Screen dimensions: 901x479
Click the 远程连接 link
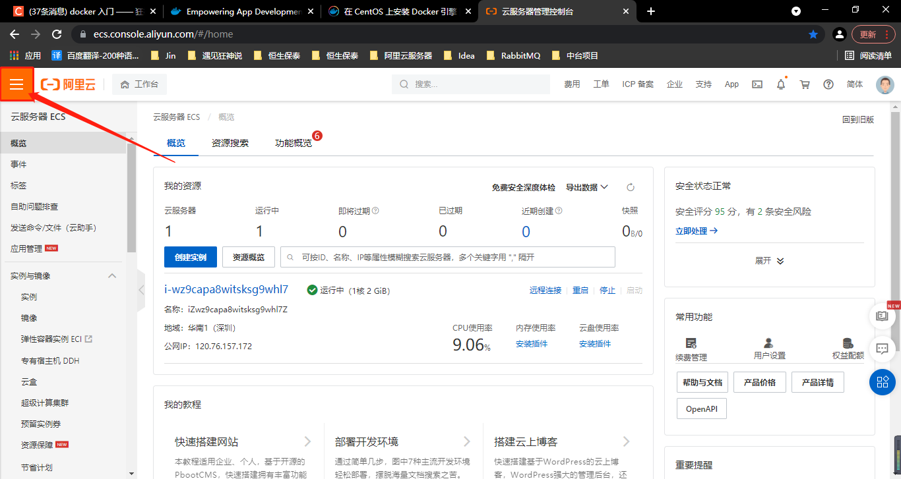(545, 290)
